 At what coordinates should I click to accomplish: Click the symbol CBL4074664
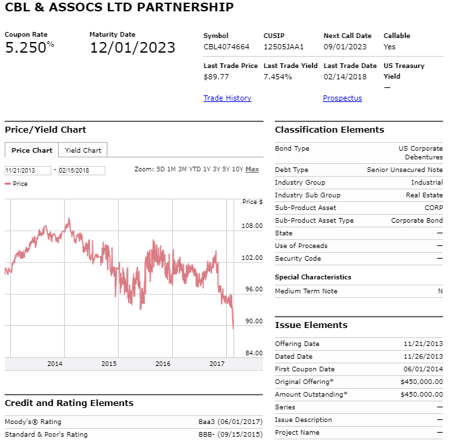[x=226, y=47]
